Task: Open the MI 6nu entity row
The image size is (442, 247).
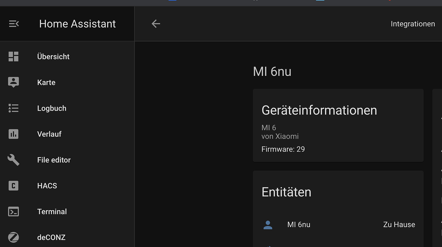Action: (x=299, y=225)
